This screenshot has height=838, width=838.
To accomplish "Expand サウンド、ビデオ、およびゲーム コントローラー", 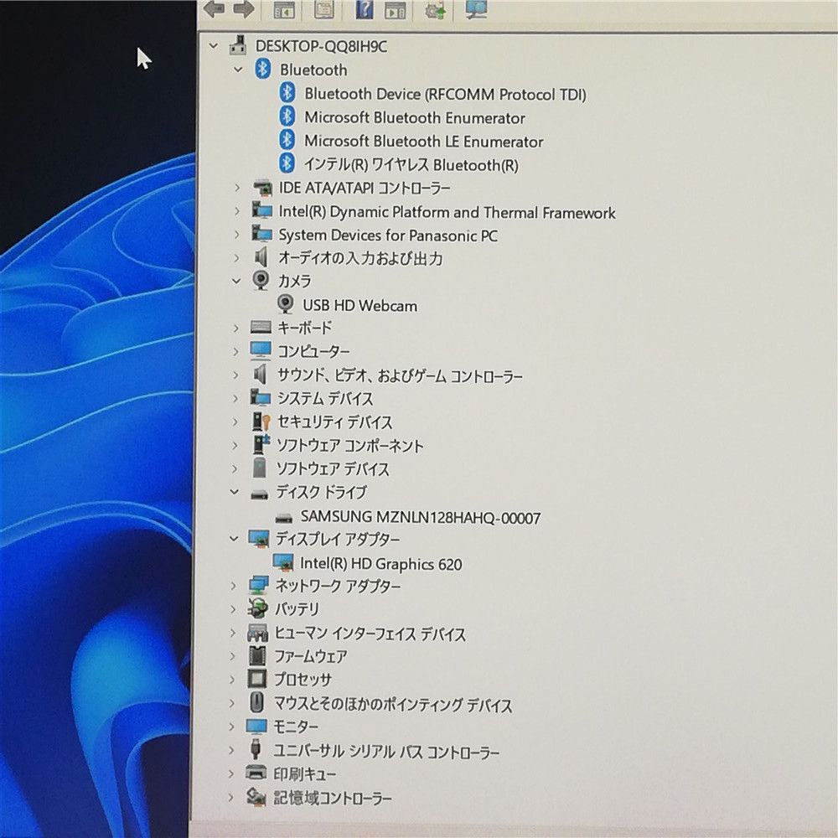I will pos(235,375).
